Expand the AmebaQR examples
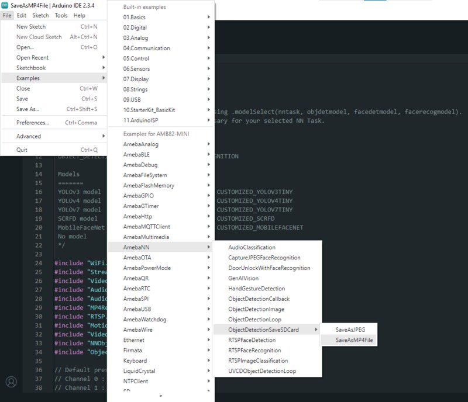This screenshot has width=468, height=402. (x=161, y=278)
